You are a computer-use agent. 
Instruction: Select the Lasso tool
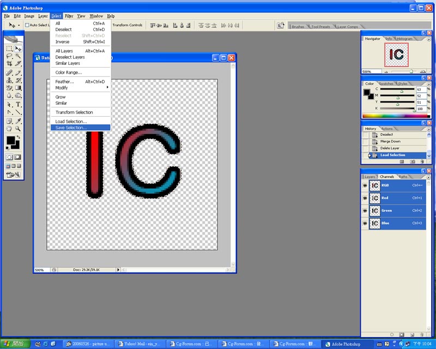(9, 56)
